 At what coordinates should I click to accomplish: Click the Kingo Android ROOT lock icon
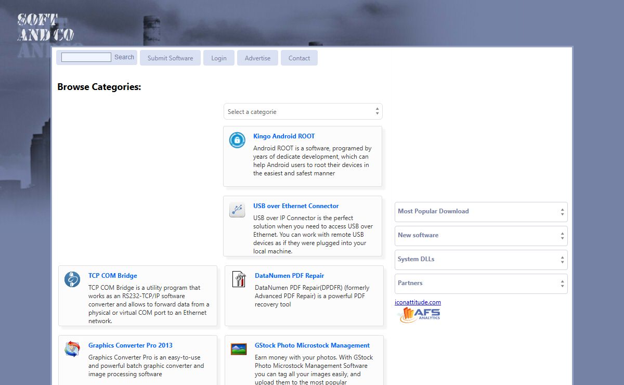[x=237, y=140]
